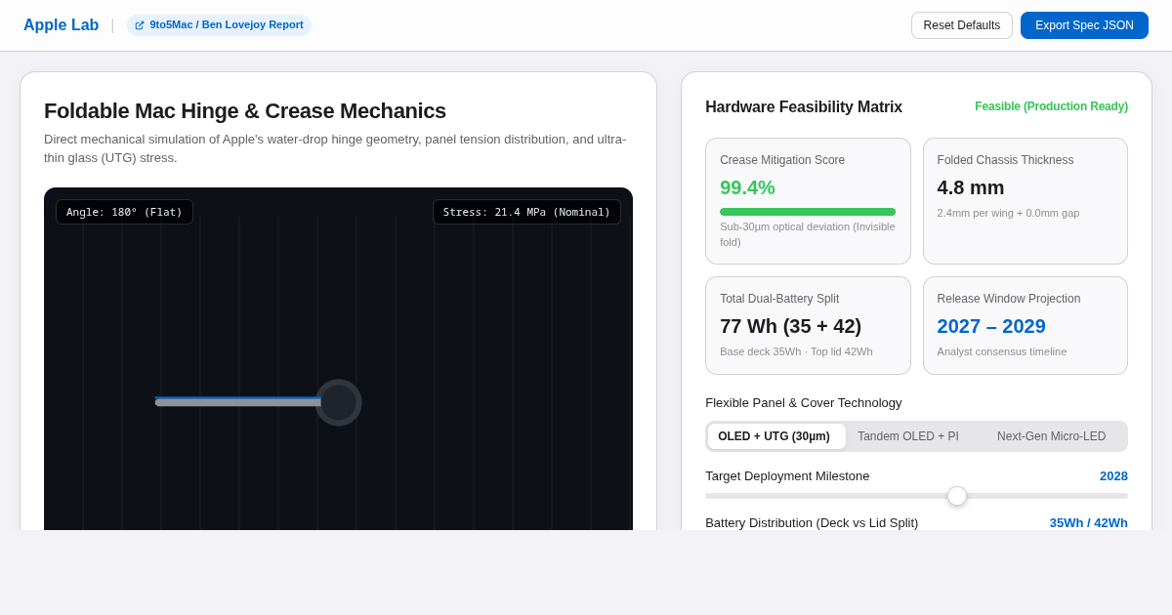Click the Feasible (Production Ready) status label

[x=1051, y=106]
